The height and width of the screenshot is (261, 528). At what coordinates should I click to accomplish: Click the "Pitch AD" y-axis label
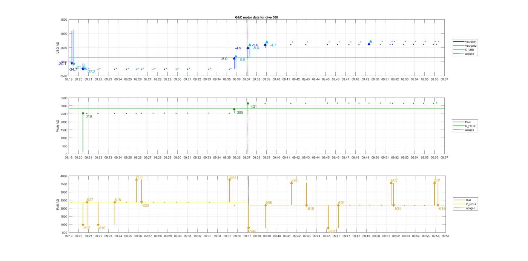[58, 126]
